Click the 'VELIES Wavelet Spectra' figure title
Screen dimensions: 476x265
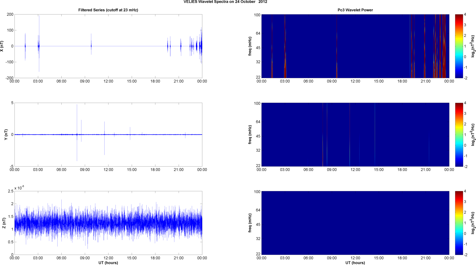point(225,2)
